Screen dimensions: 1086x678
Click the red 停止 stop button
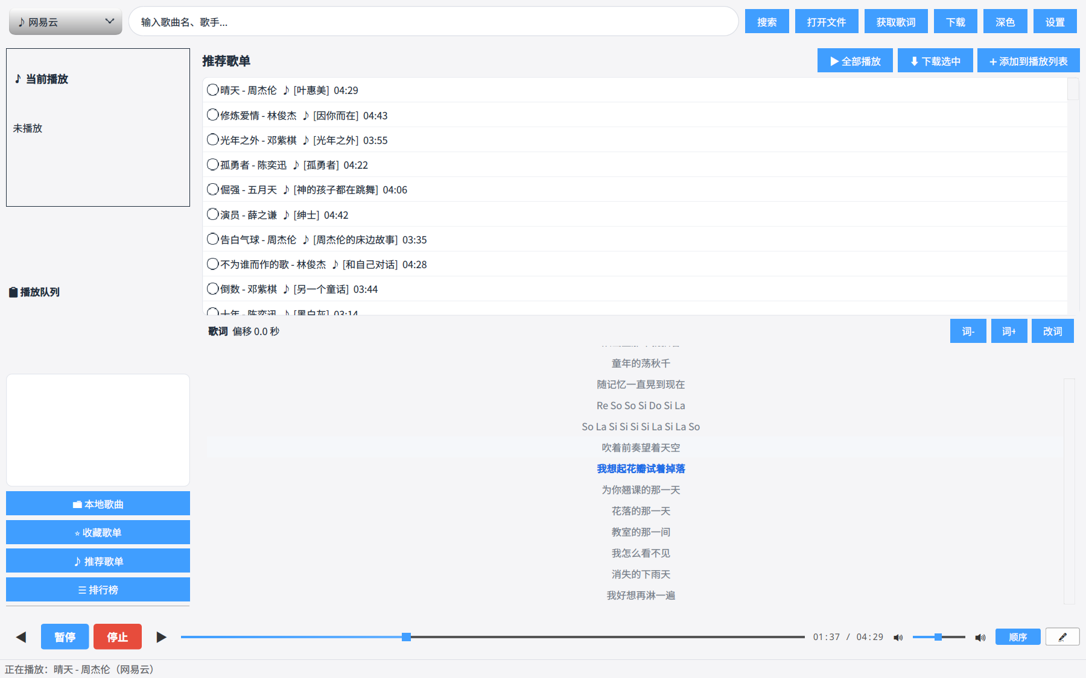(118, 636)
